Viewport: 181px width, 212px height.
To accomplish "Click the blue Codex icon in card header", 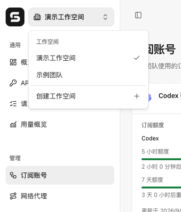I will (x=150, y=98).
